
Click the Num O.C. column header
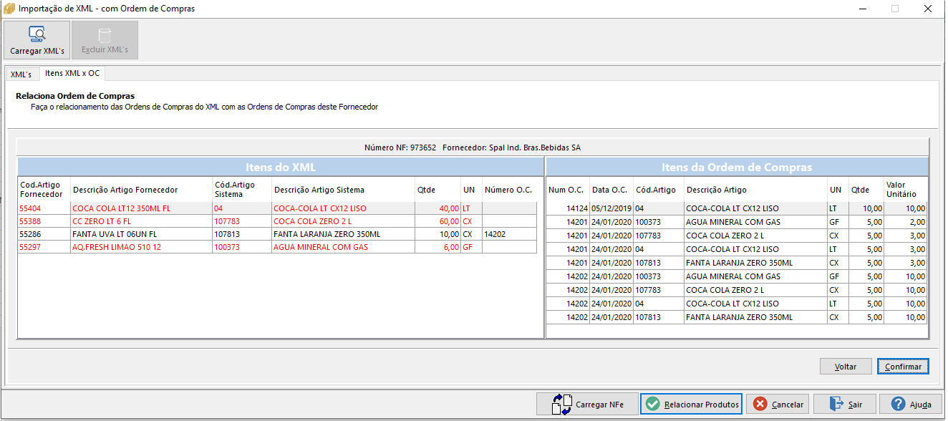[568, 190]
